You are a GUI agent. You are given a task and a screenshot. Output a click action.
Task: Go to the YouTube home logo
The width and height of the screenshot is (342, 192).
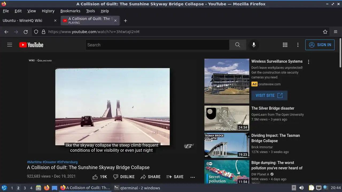[31, 45]
